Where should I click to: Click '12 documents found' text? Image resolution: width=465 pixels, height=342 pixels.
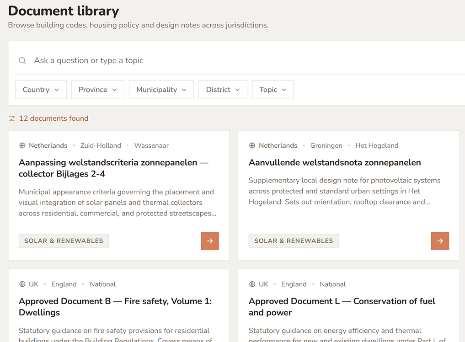click(x=54, y=118)
